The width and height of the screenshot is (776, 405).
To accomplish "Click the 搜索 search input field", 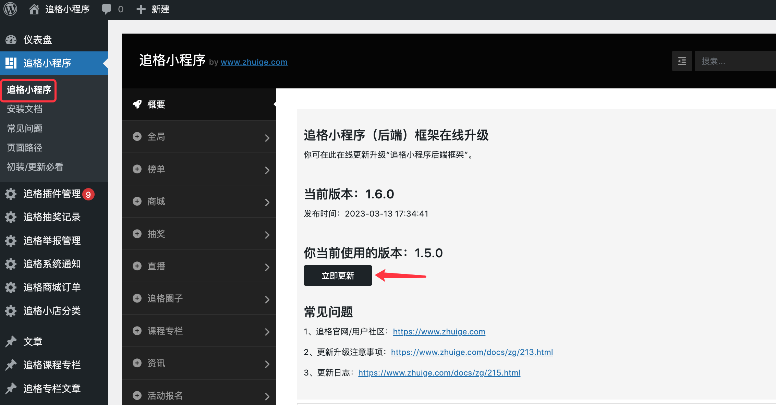I will [735, 61].
